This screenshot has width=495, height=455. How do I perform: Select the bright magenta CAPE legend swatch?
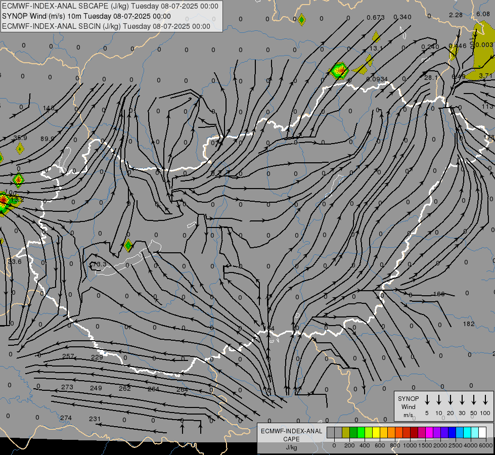click(x=429, y=432)
